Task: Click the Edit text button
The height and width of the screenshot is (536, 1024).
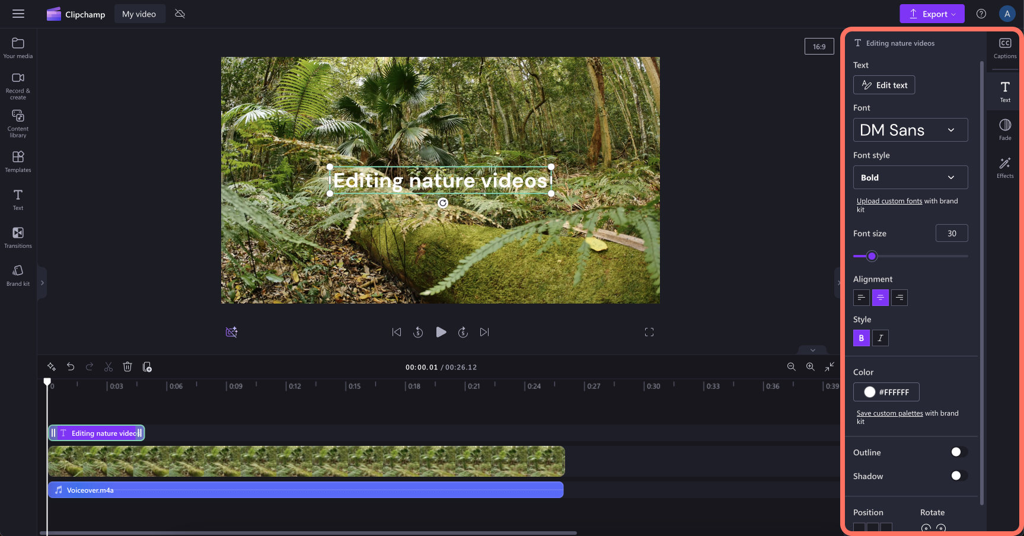Action: pyautogui.click(x=884, y=85)
